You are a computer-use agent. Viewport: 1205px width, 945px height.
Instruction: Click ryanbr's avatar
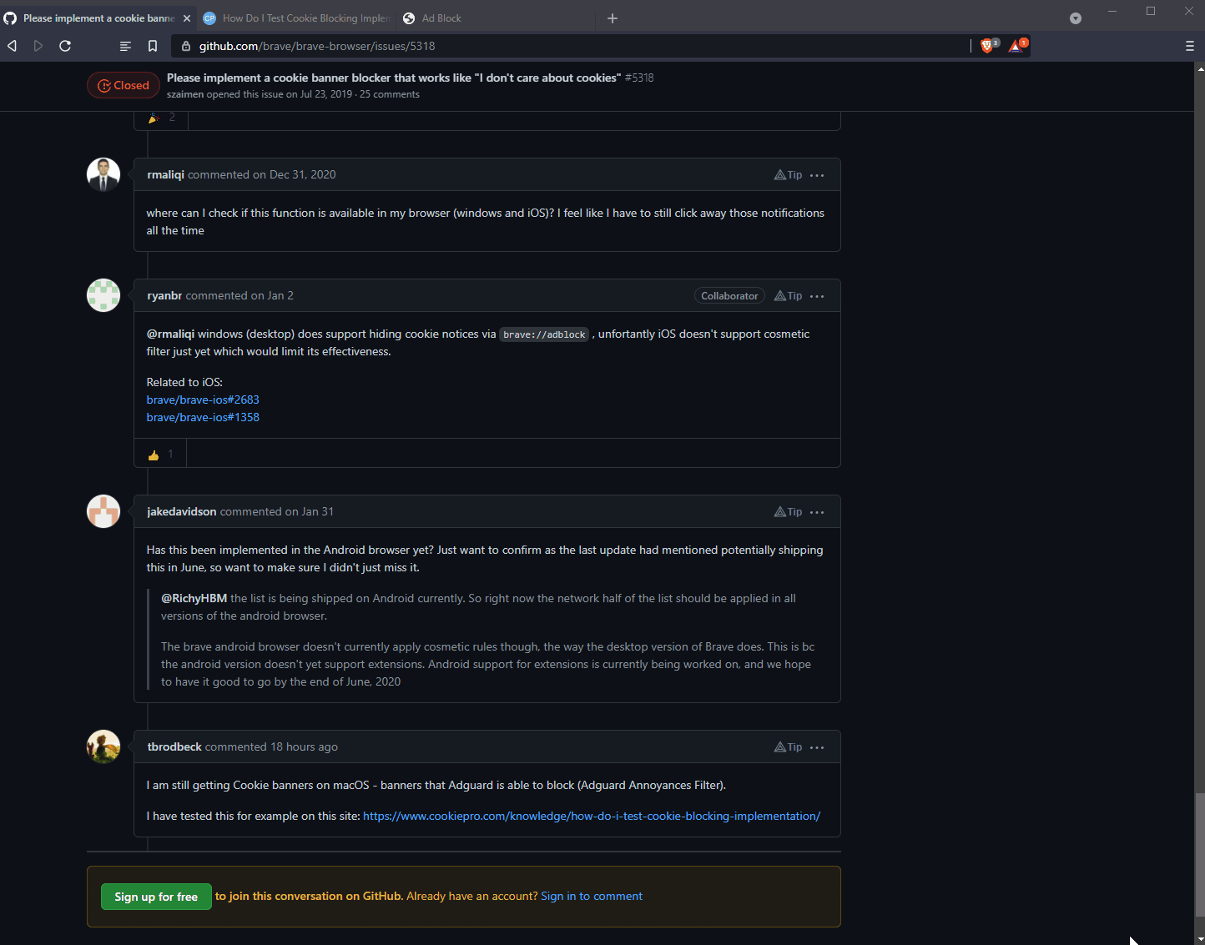pyautogui.click(x=103, y=295)
